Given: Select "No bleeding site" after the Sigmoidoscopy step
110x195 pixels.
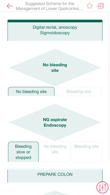Looking at the screenshot, I should point(31,92).
